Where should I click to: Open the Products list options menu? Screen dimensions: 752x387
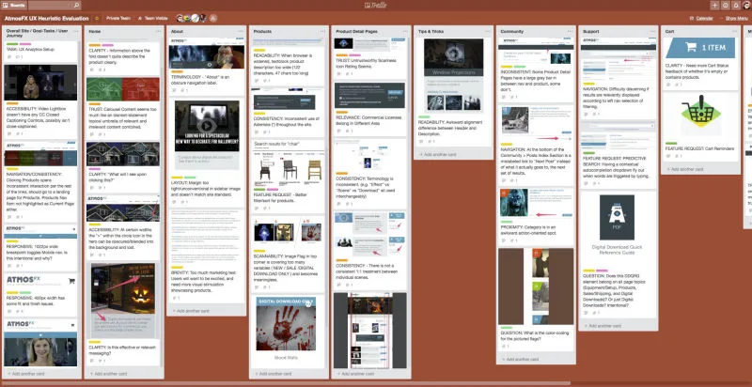click(x=322, y=32)
